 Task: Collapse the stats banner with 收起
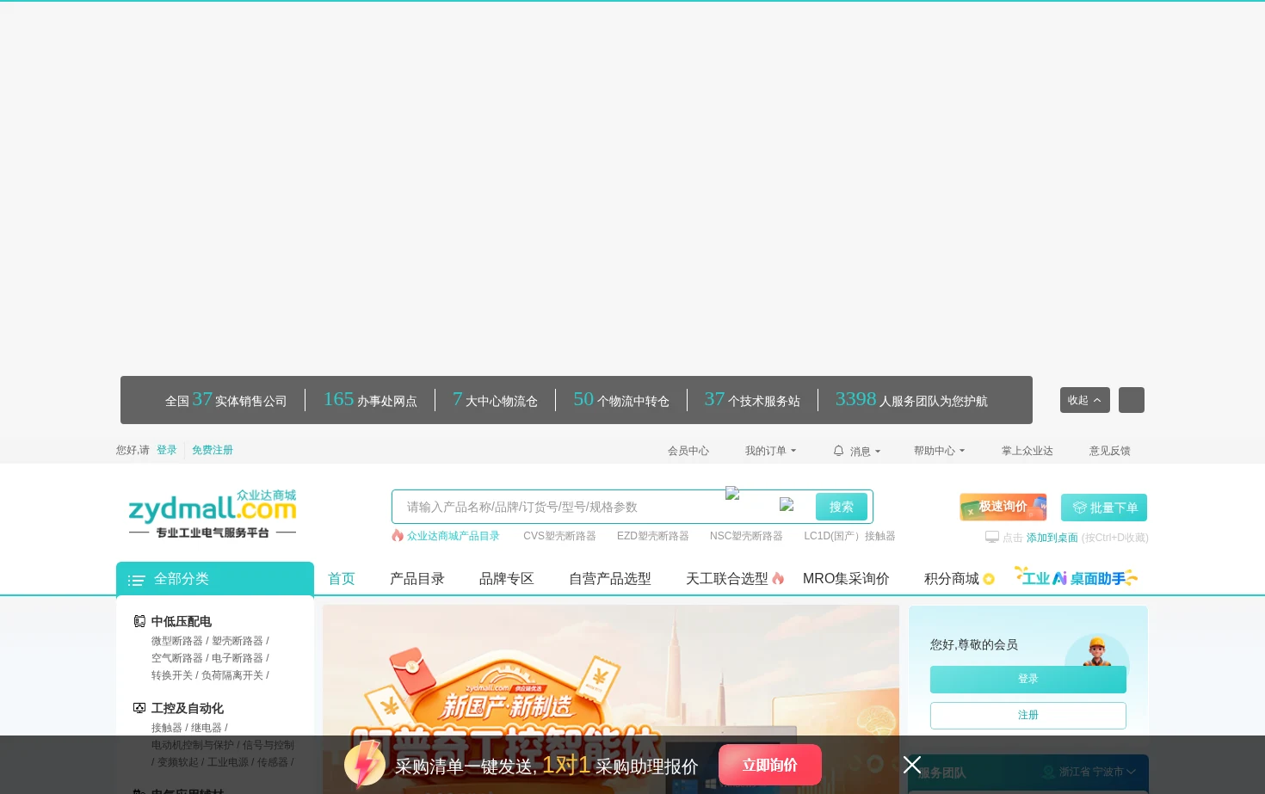tap(1085, 400)
